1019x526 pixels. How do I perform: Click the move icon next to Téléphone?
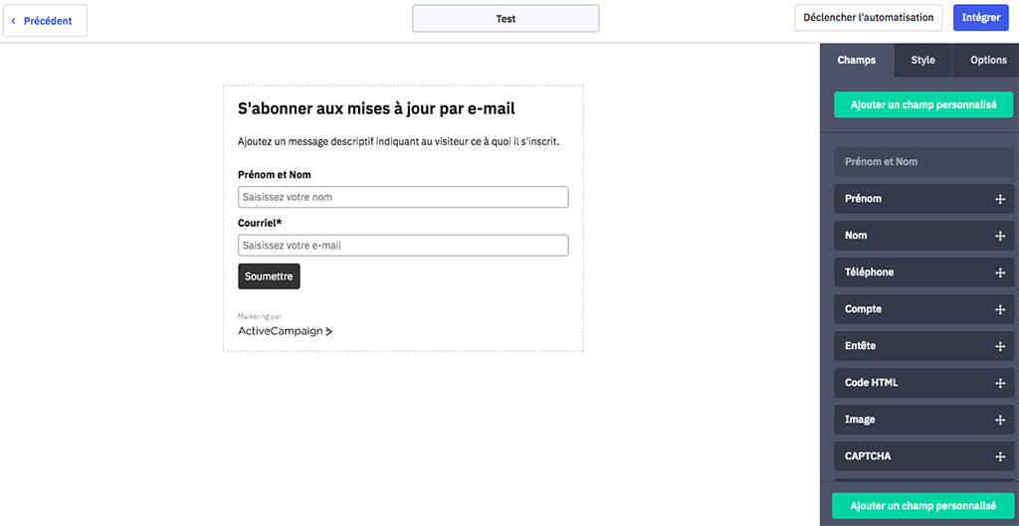pos(1000,272)
